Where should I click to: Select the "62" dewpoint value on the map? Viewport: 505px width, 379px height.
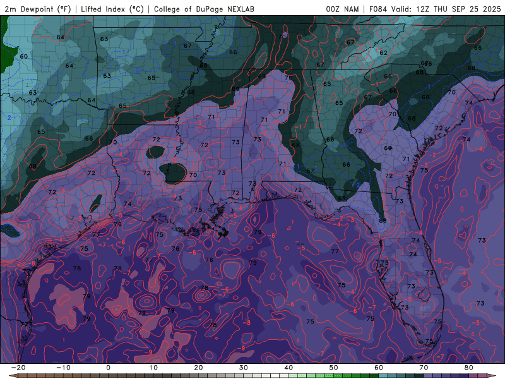click(x=383, y=53)
